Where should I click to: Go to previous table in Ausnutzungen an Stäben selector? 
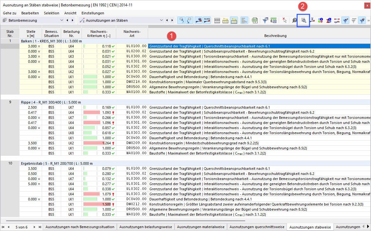point(167,20)
